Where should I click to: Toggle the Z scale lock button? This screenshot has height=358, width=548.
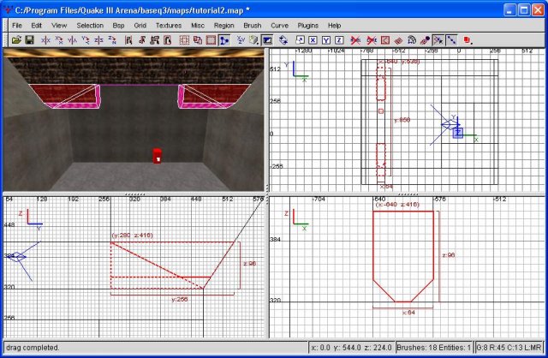pos(339,40)
